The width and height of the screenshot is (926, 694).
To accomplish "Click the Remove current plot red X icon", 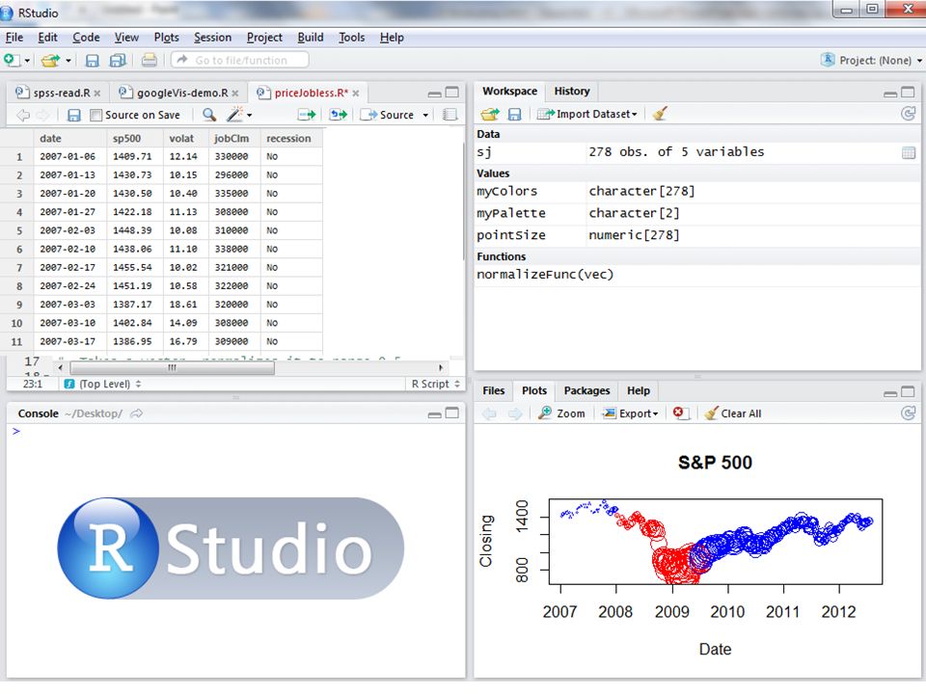I will pyautogui.click(x=680, y=414).
